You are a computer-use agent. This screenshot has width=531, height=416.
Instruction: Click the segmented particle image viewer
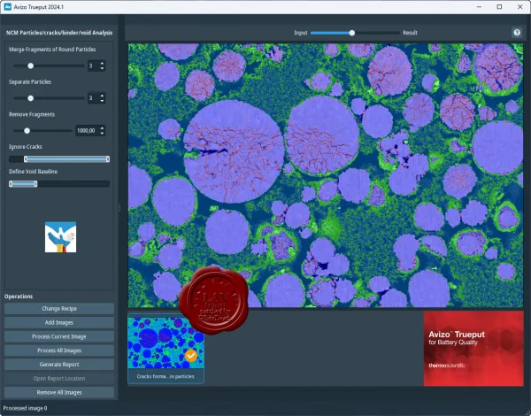click(326, 175)
